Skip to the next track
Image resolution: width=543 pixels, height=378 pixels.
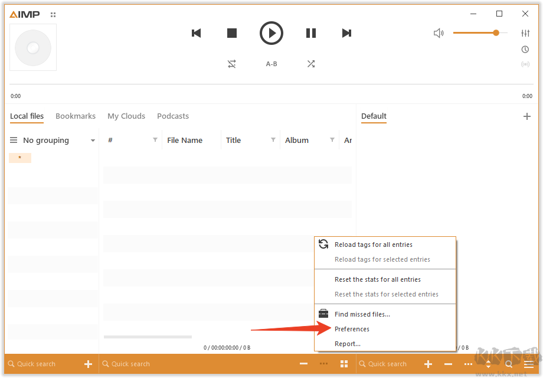point(347,33)
